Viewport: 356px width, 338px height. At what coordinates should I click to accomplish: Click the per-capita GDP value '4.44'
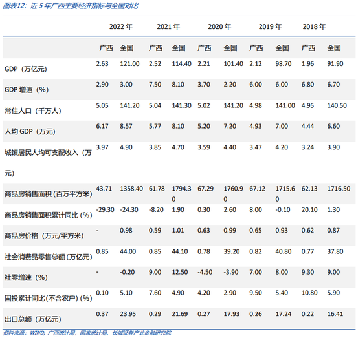tap(307, 126)
